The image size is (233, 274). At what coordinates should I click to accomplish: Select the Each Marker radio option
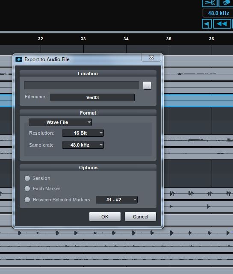coord(27,189)
